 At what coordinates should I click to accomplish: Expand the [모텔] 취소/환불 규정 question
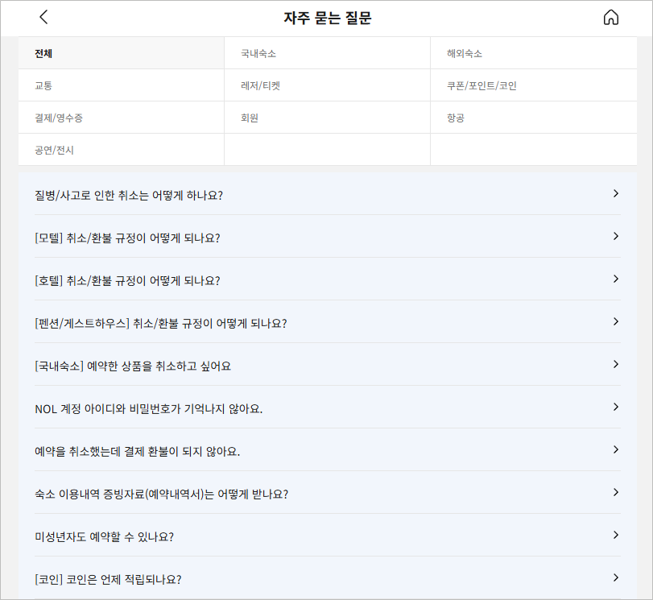(x=326, y=237)
